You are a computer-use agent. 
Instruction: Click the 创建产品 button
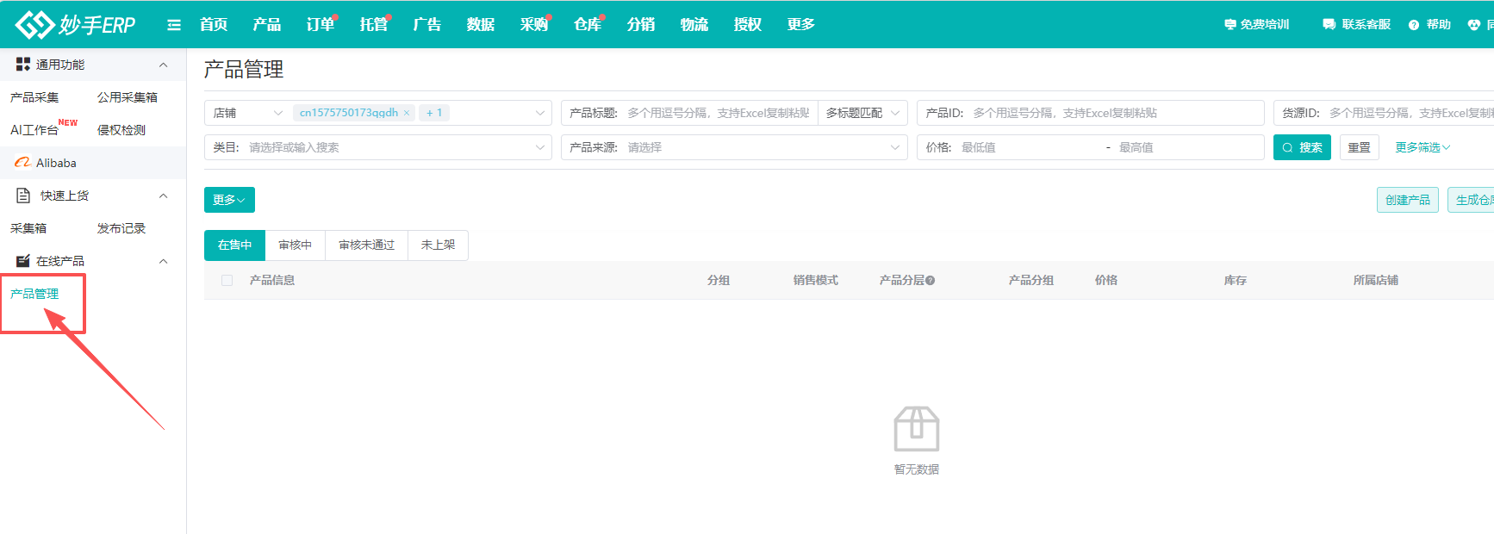click(1407, 200)
